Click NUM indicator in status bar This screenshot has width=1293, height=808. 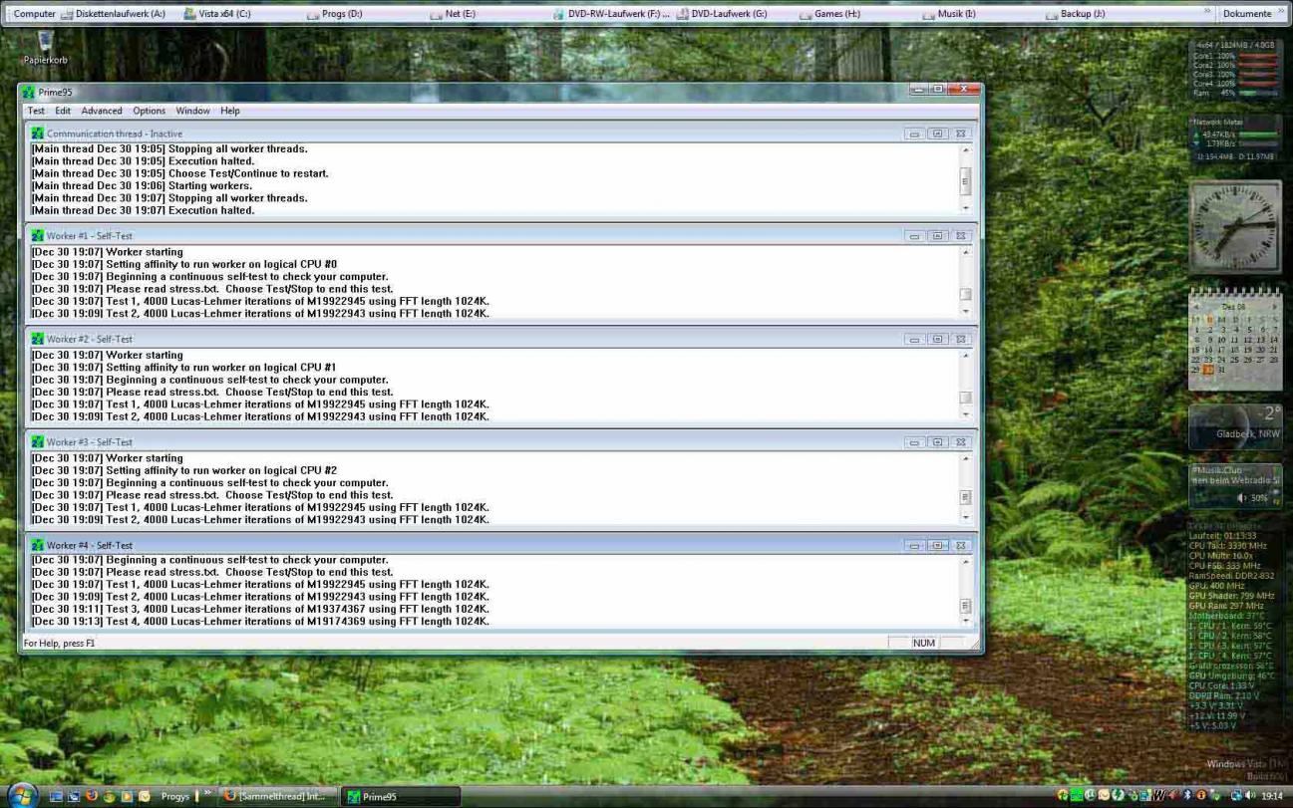pyautogui.click(x=924, y=644)
